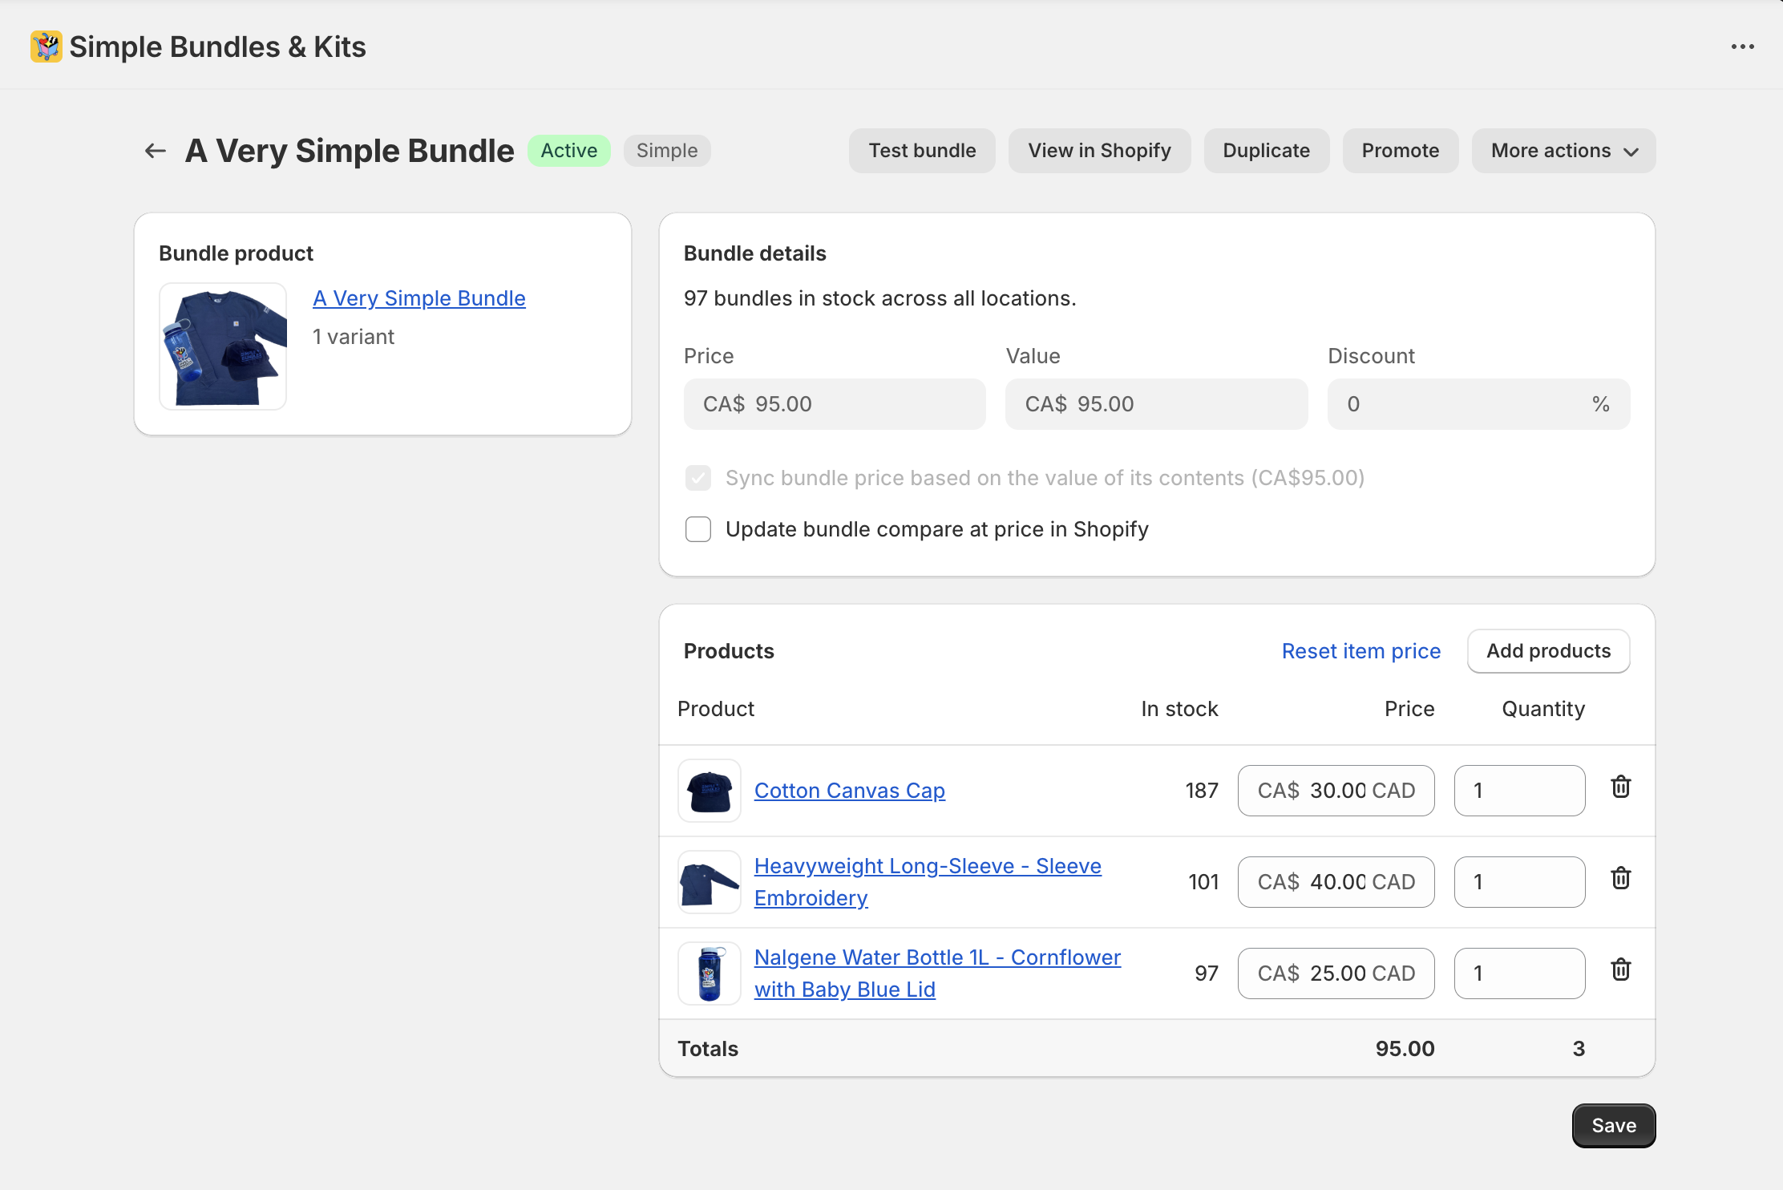Screen dimensions: 1783x1190
Task: Go back using the left arrow
Action: (x=155, y=151)
